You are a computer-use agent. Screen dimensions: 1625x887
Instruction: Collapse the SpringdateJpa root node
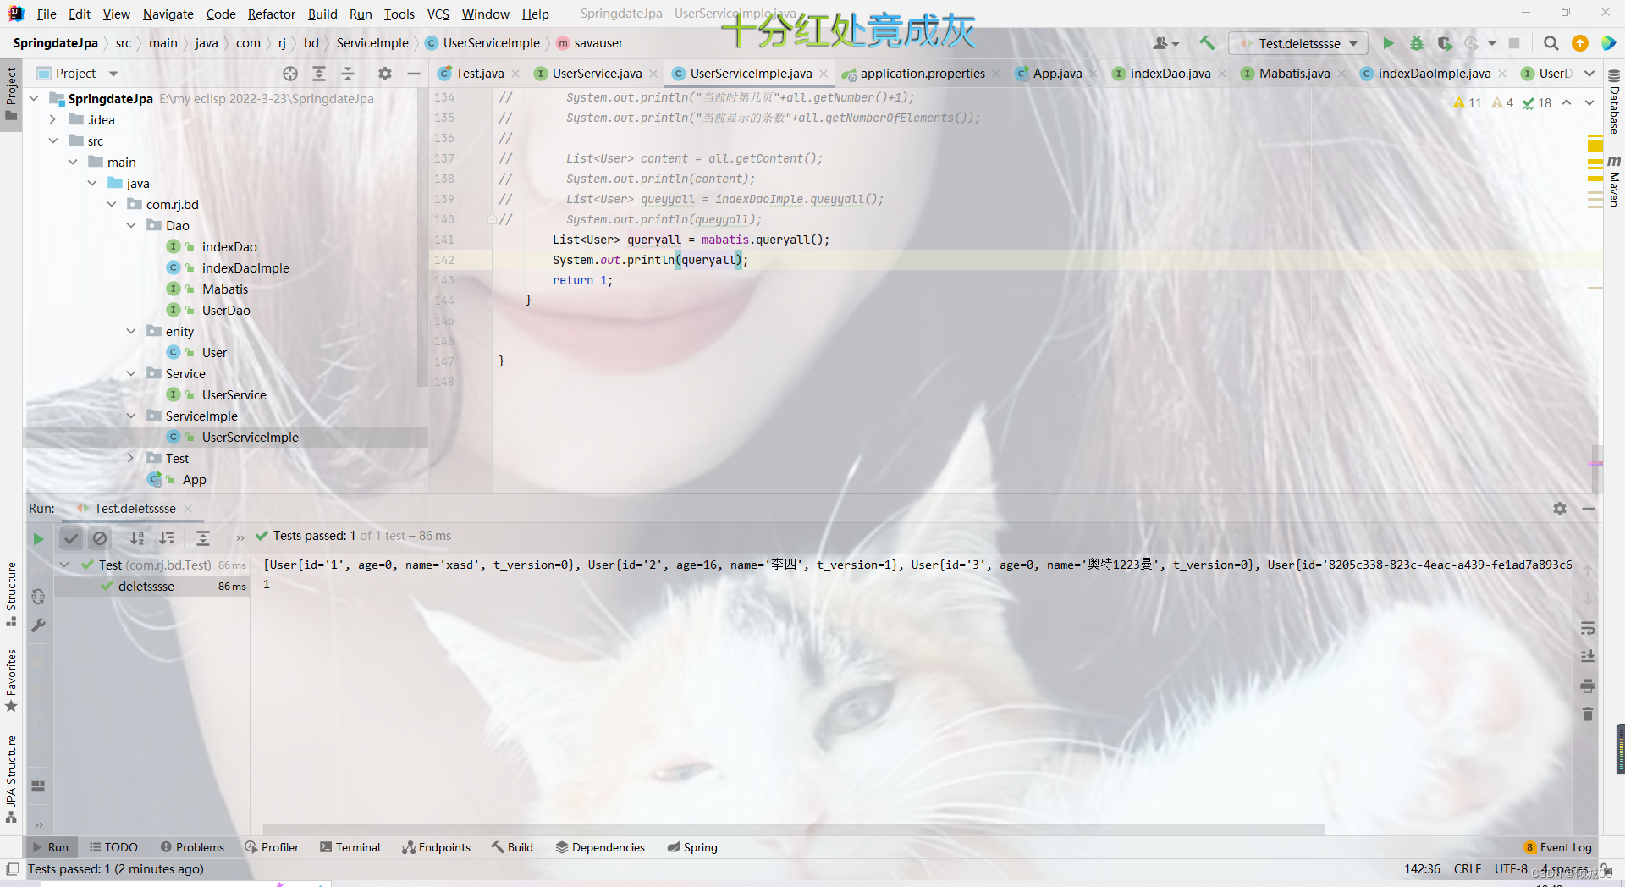pyautogui.click(x=34, y=98)
